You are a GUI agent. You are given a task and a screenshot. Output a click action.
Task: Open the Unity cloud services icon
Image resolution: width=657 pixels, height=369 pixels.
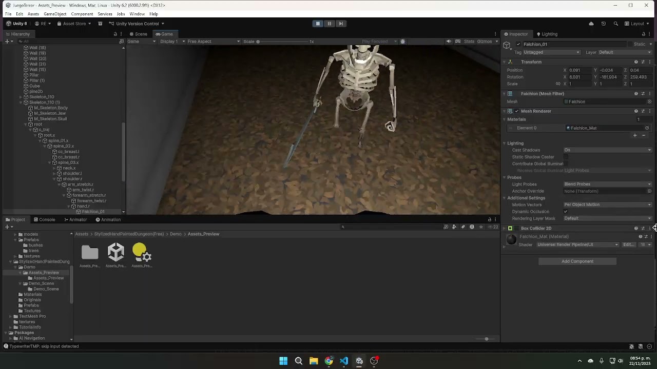point(591,24)
